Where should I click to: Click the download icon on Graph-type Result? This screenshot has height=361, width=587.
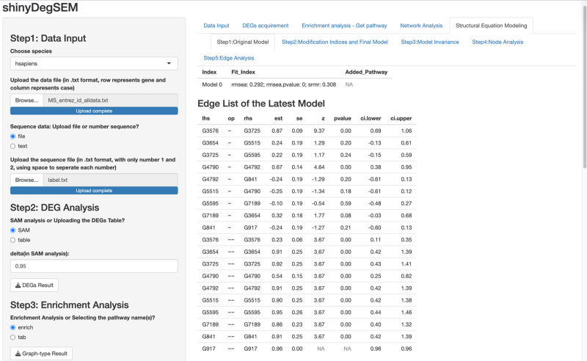[x=18, y=354]
